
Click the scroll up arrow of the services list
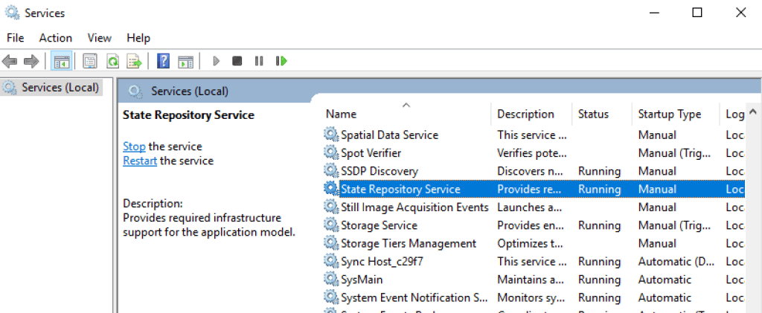click(753, 113)
